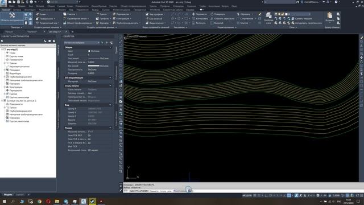Click the Тип линий linetype preview

pyautogui.click(x=93, y=59)
